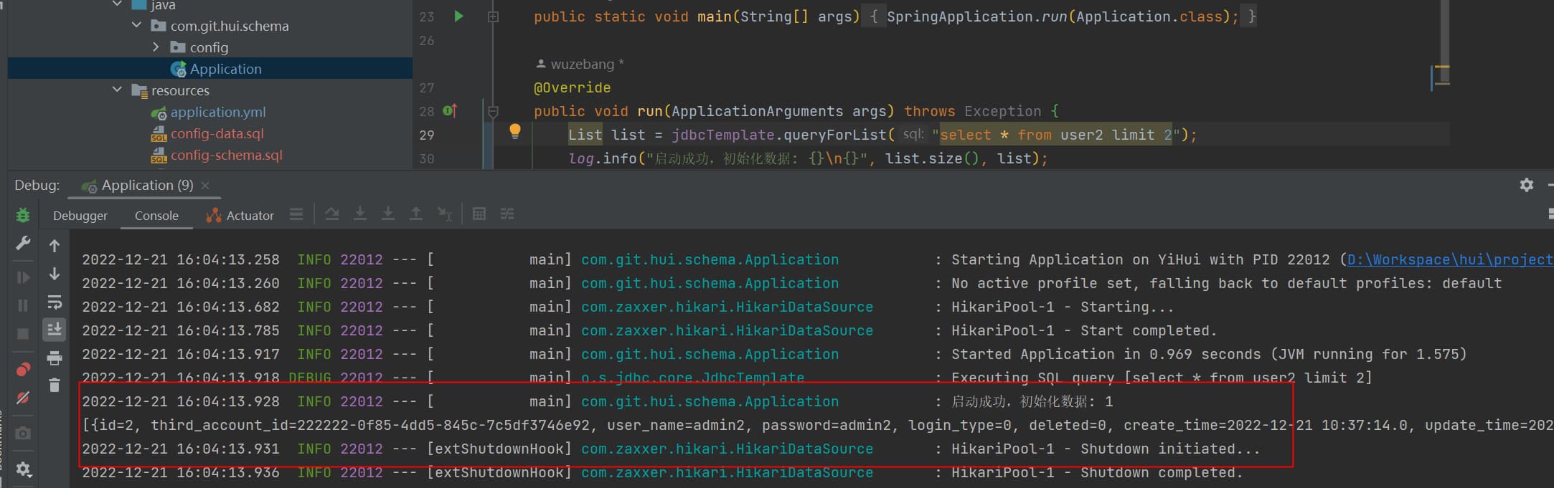This screenshot has height=488, width=1554.
Task: Collapse the com.git.hui.schema package
Action: pos(137,26)
